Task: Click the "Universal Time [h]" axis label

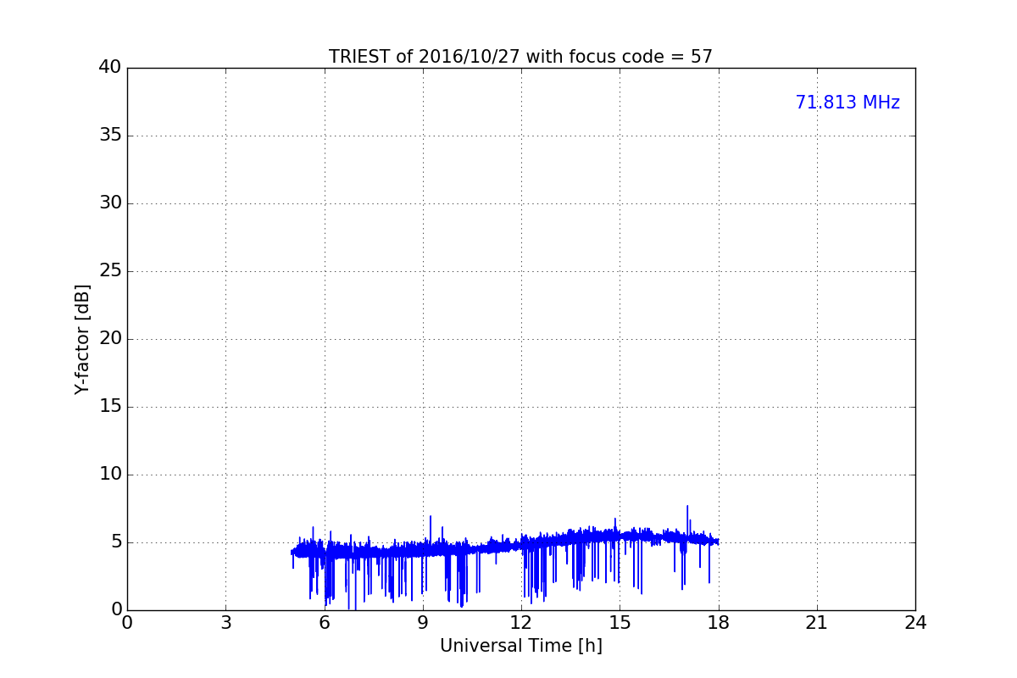Action: [x=520, y=646]
